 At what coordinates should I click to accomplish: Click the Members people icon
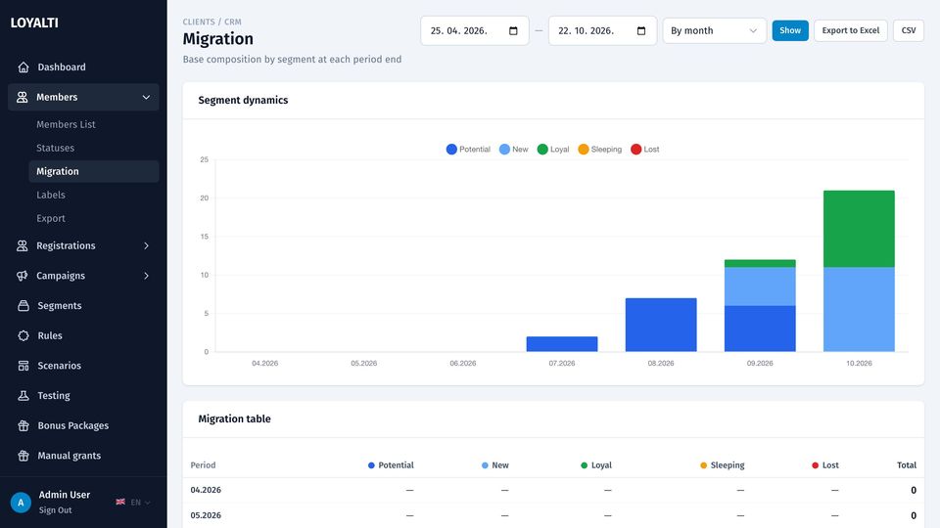(x=23, y=97)
